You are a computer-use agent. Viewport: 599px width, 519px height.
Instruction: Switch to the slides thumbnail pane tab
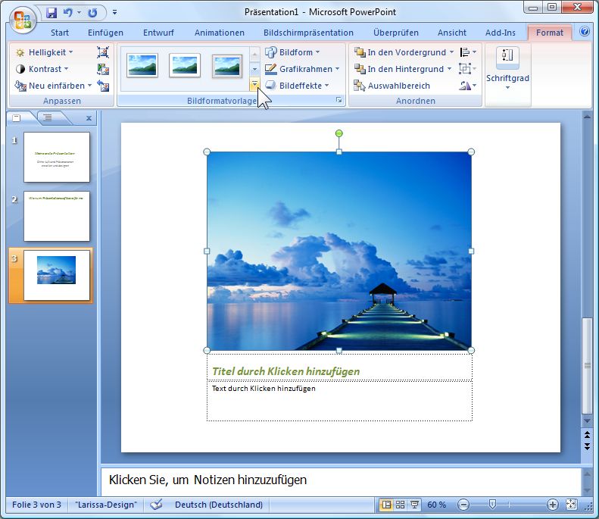pyautogui.click(x=17, y=118)
